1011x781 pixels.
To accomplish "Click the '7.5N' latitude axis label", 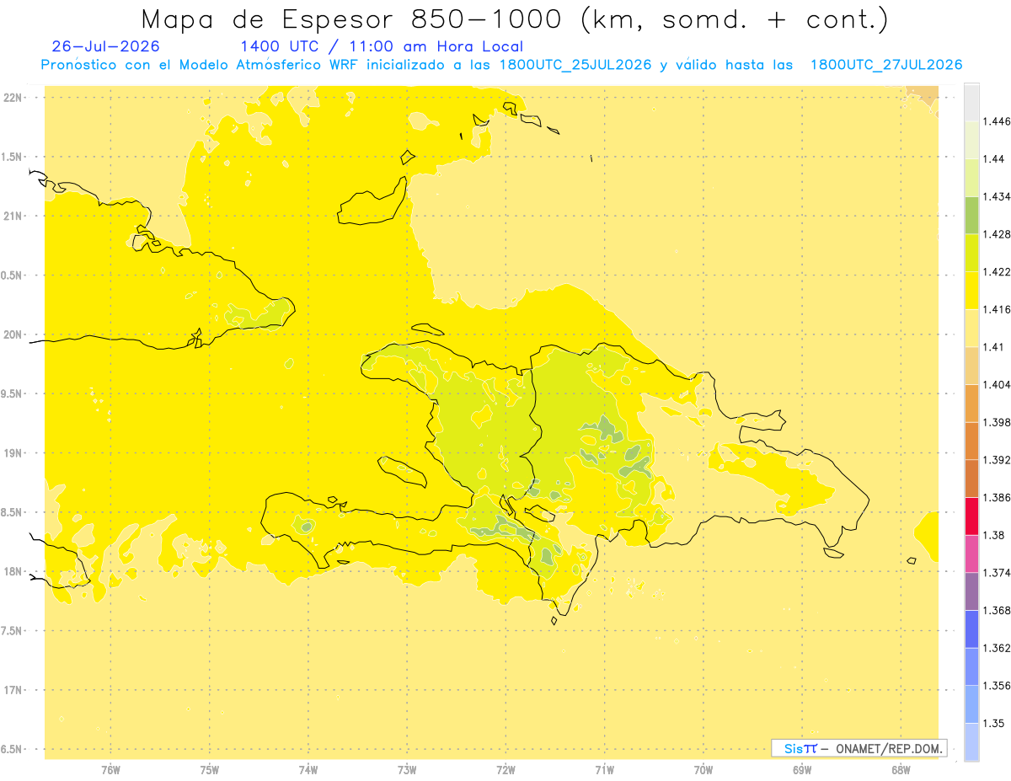I will tap(13, 631).
